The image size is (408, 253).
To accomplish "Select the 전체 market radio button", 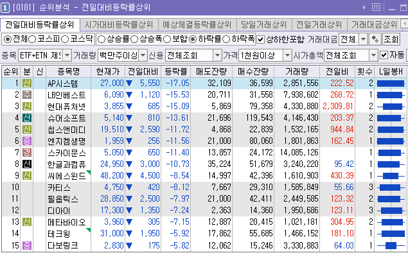I will click(7, 40).
